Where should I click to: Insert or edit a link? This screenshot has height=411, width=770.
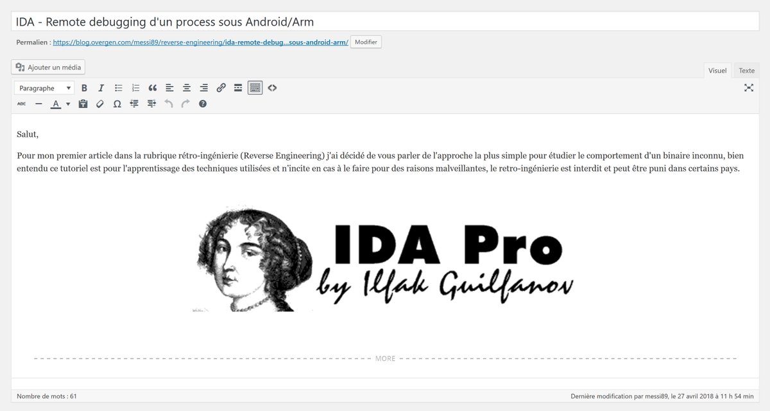pos(221,88)
